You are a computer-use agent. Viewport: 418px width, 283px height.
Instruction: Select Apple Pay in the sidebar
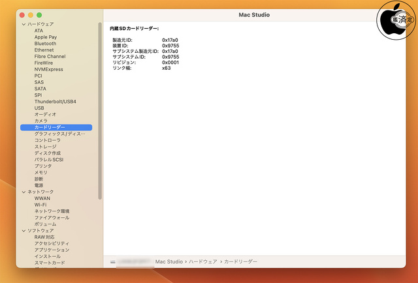click(x=46, y=37)
